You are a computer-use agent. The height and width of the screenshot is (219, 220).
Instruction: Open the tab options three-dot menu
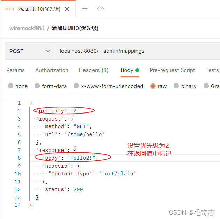101,8
